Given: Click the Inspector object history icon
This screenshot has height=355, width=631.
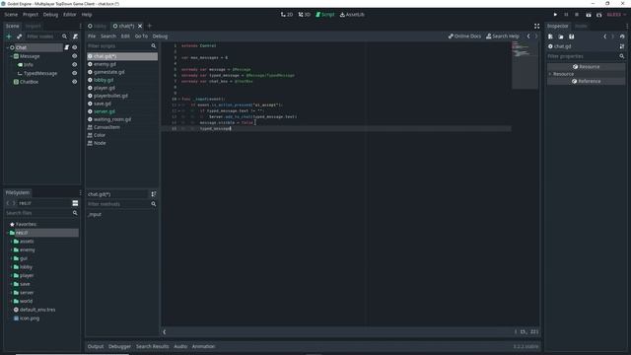Looking at the screenshot, I should point(622,36).
